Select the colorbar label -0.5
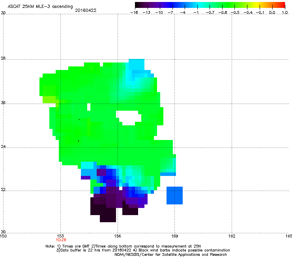This screenshot has height=257, width=292. coord(235,13)
